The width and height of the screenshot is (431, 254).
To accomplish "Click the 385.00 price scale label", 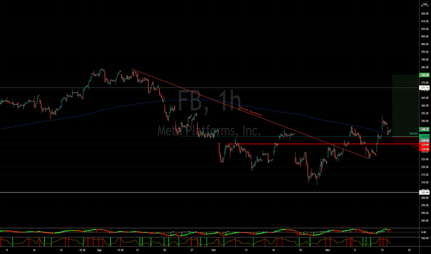I will click(425, 67).
